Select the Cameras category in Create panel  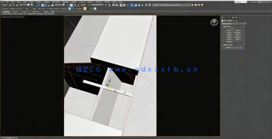229,21
